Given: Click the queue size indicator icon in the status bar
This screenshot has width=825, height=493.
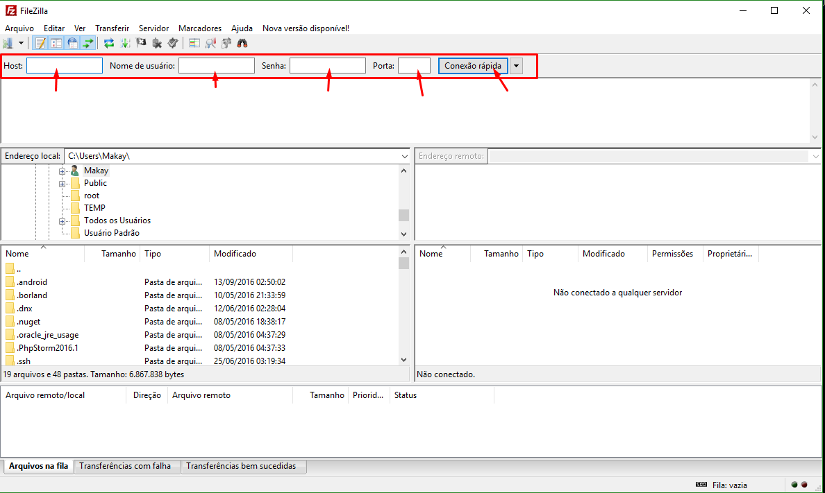Looking at the screenshot, I should coord(701,485).
